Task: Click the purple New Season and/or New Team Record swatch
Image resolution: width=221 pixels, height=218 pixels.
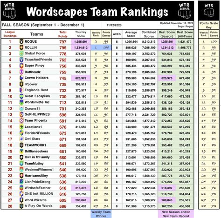Action: 176,214
